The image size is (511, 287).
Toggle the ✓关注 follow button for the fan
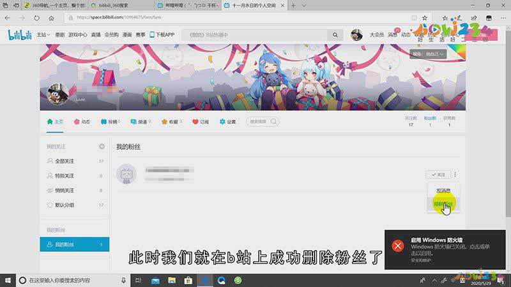pos(438,175)
